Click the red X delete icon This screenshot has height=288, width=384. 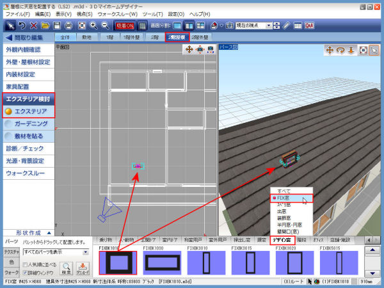pyautogui.click(x=34, y=26)
